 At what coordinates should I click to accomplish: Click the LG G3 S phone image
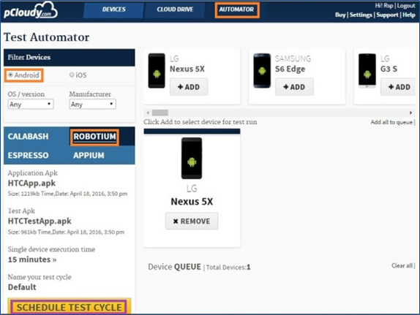[367, 71]
